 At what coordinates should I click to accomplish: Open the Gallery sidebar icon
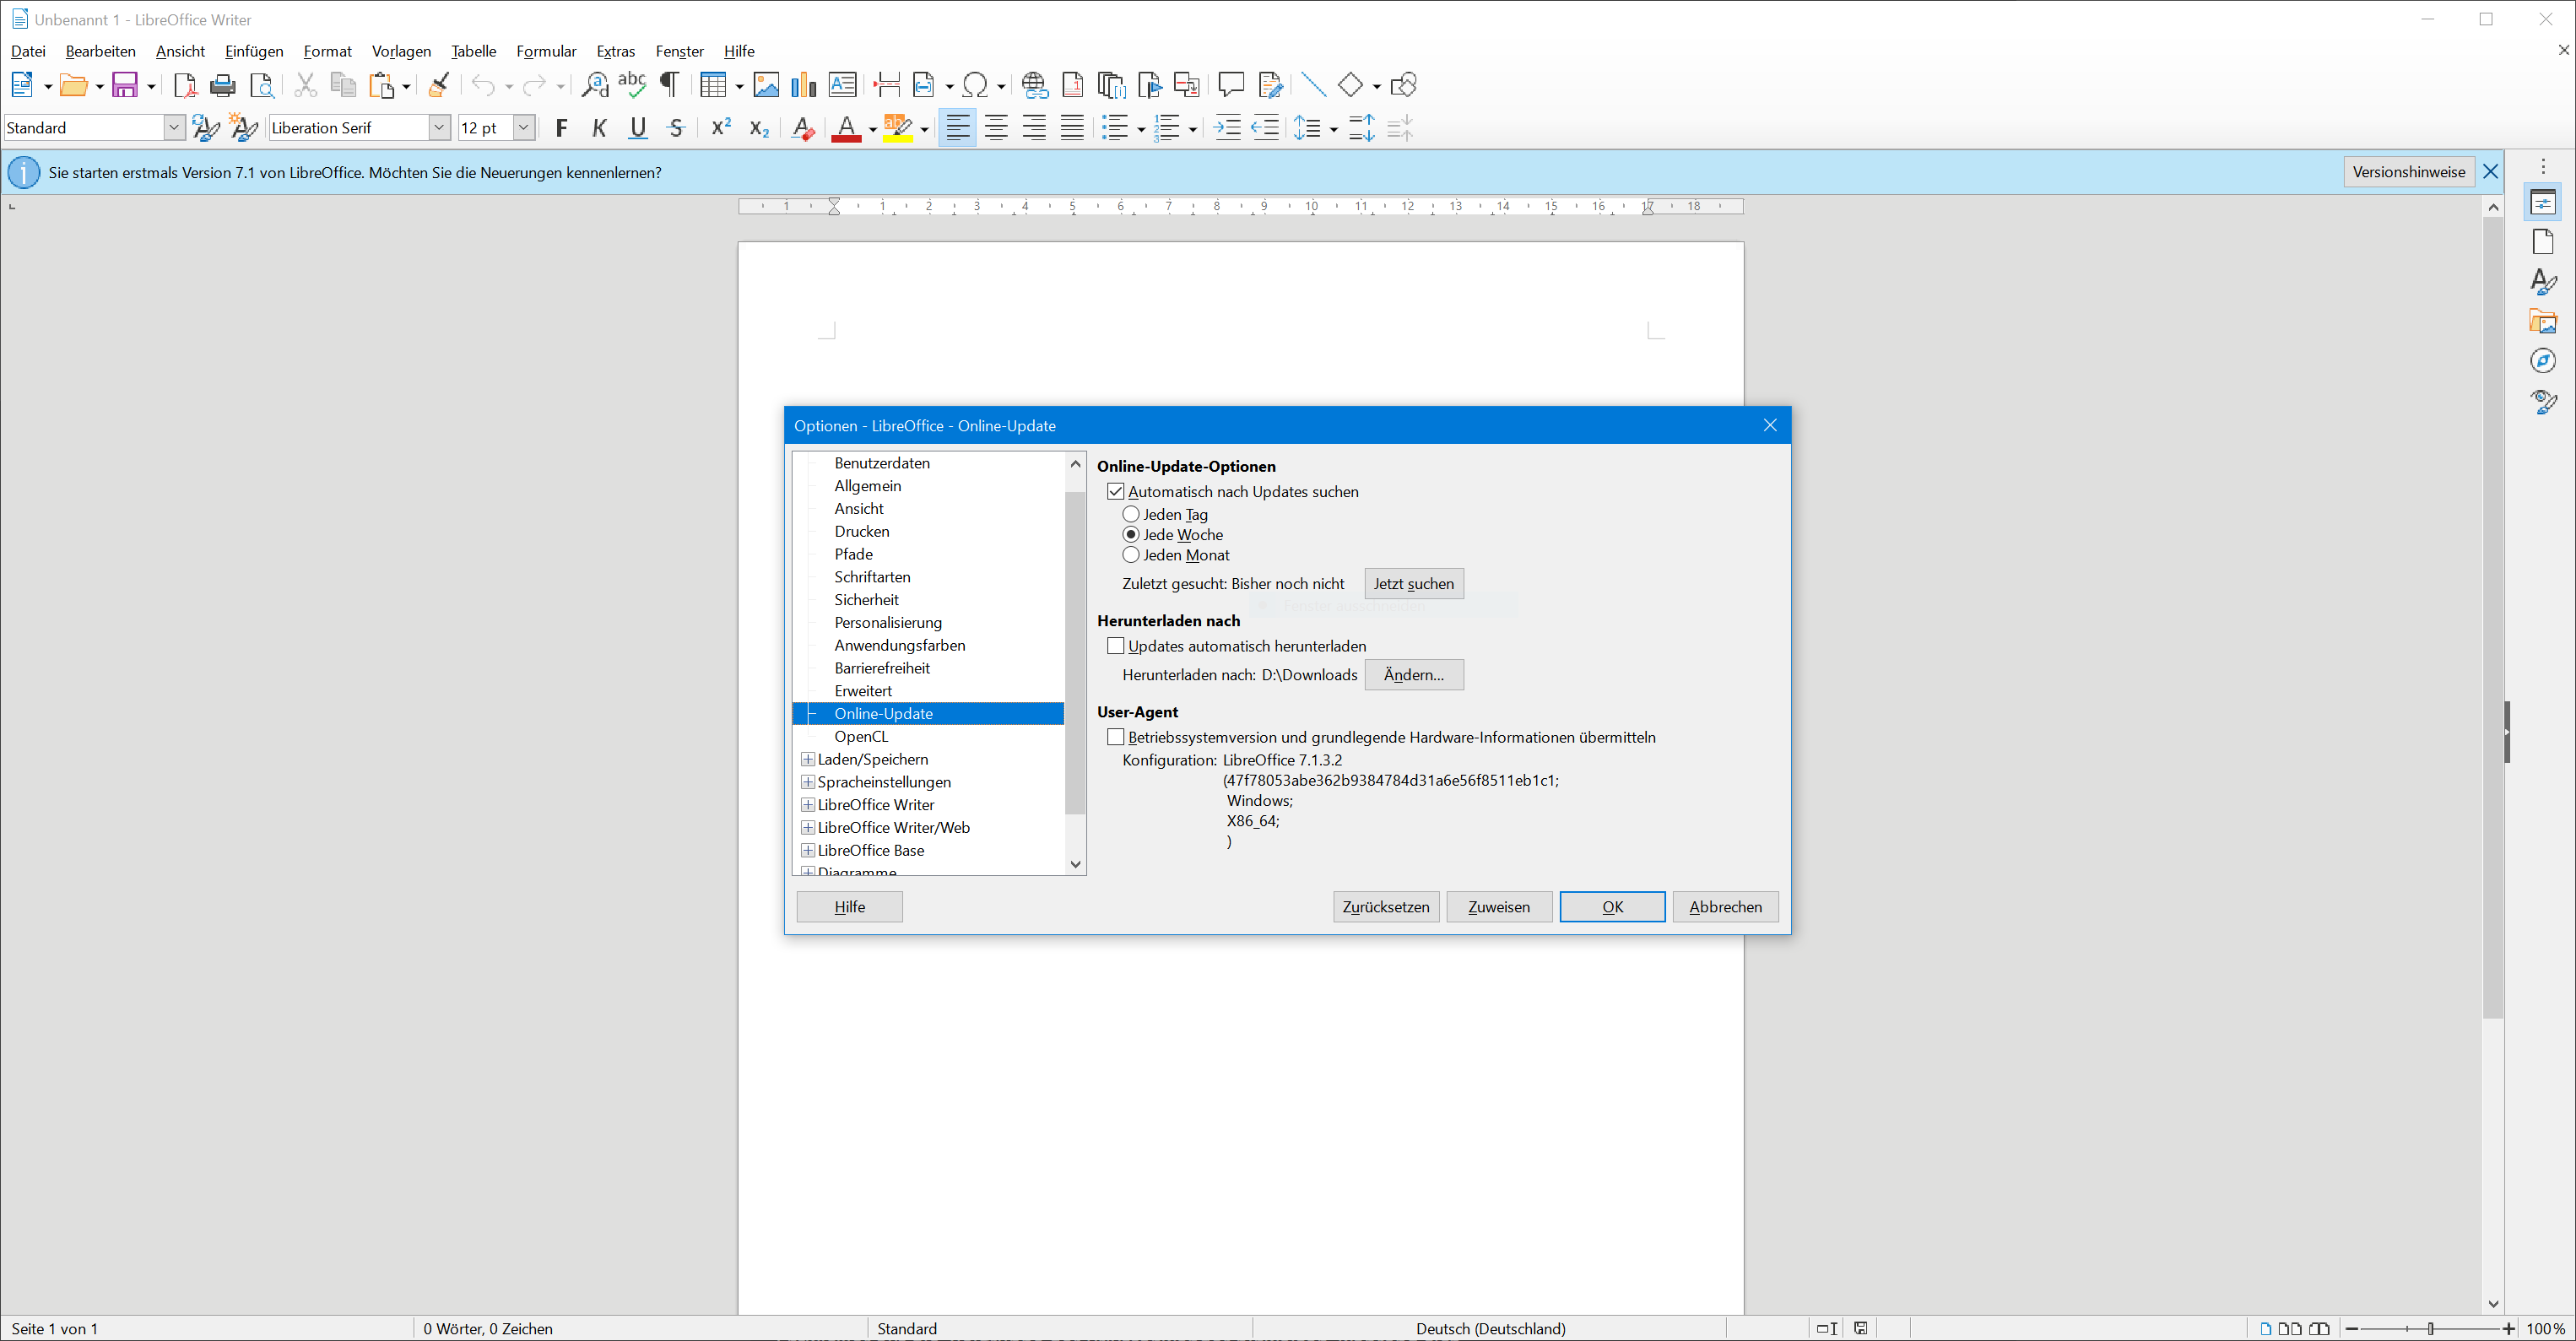(x=2543, y=321)
